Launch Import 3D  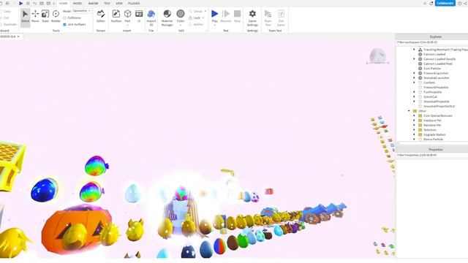click(x=151, y=18)
